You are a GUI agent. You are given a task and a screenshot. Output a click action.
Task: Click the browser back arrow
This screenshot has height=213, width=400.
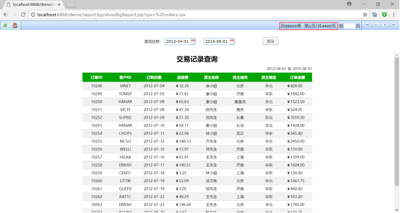click(x=6, y=15)
